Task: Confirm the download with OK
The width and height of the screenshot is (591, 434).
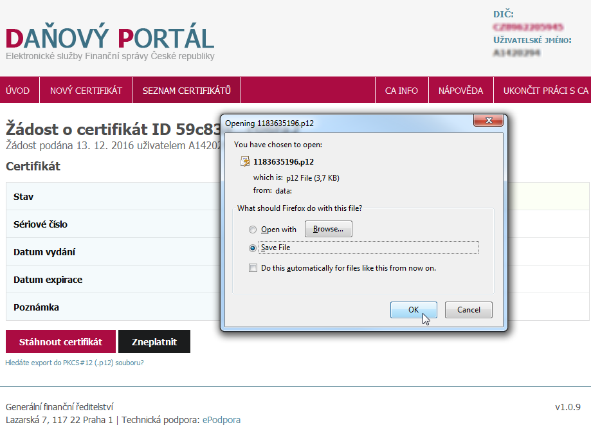Action: coord(414,309)
